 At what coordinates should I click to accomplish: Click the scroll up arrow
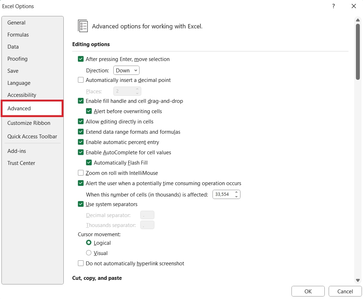tap(358, 20)
